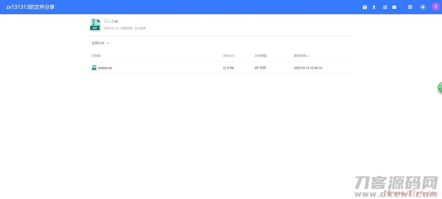Open the asdasd.zip file name
Viewport: 442px width, 199px height.
pyautogui.click(x=105, y=68)
